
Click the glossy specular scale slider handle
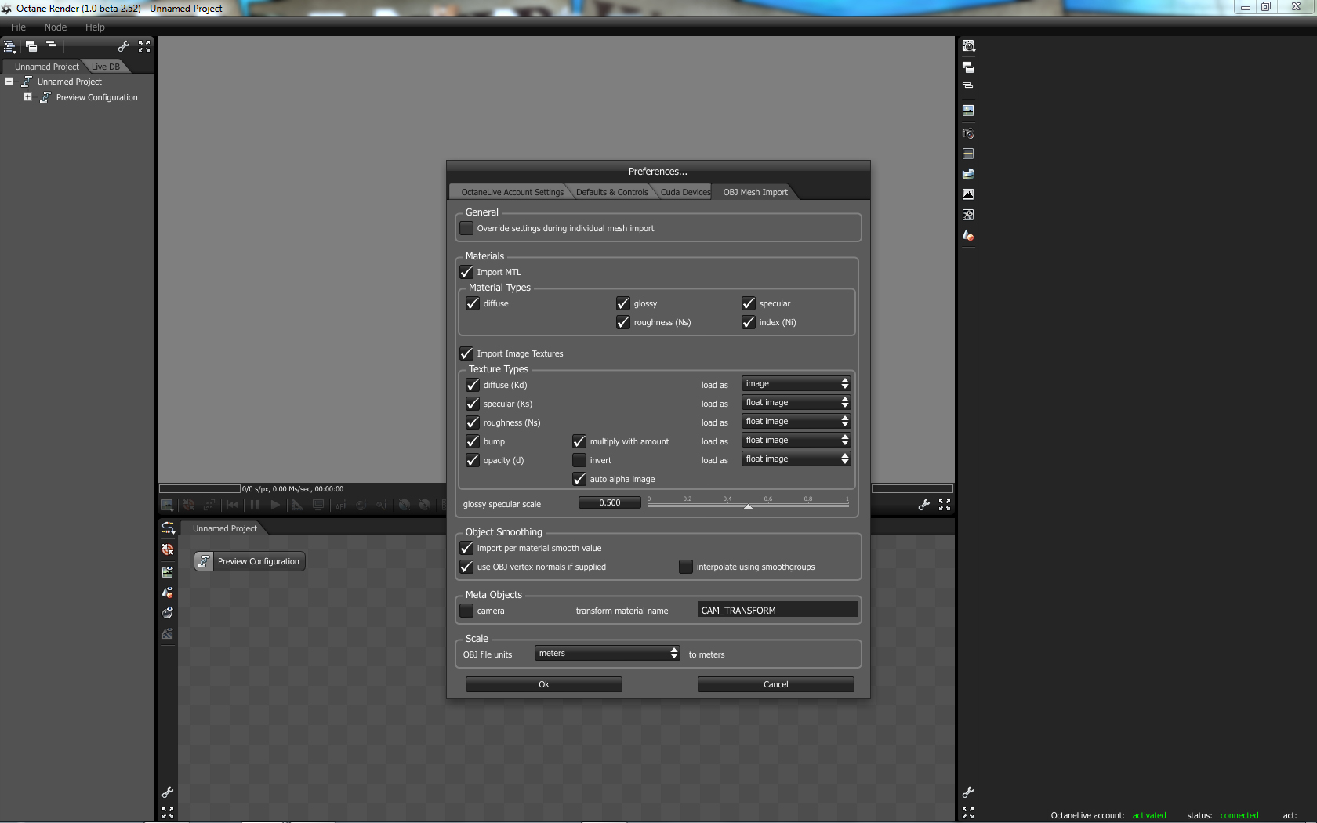pos(748,506)
